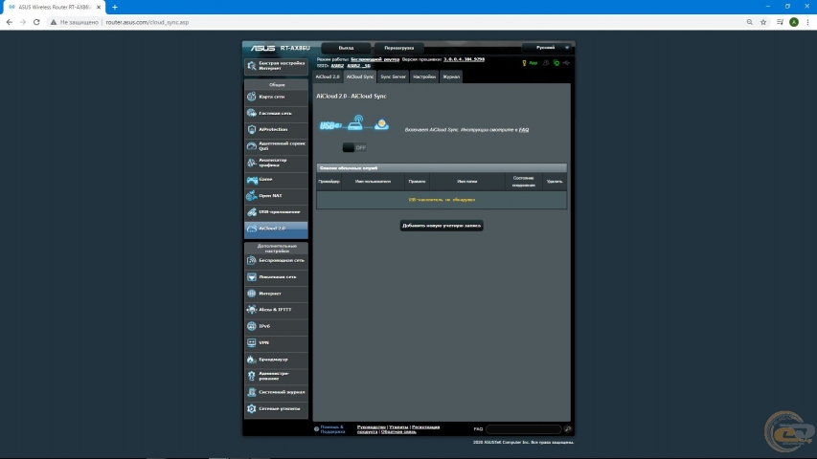Open the Обратная связь footer link
The height and width of the screenshot is (459, 817).
click(398, 431)
